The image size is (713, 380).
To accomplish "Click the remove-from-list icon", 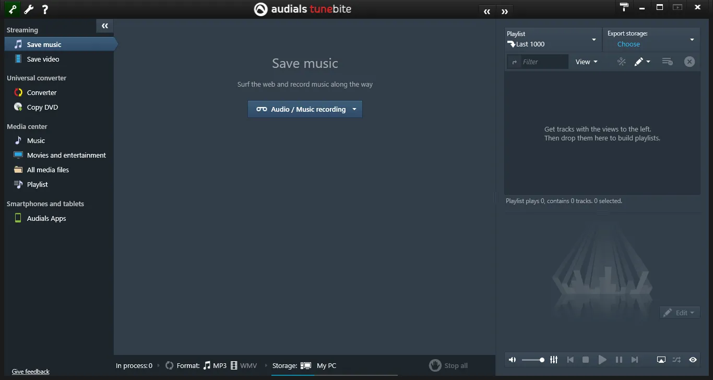I will 667,62.
